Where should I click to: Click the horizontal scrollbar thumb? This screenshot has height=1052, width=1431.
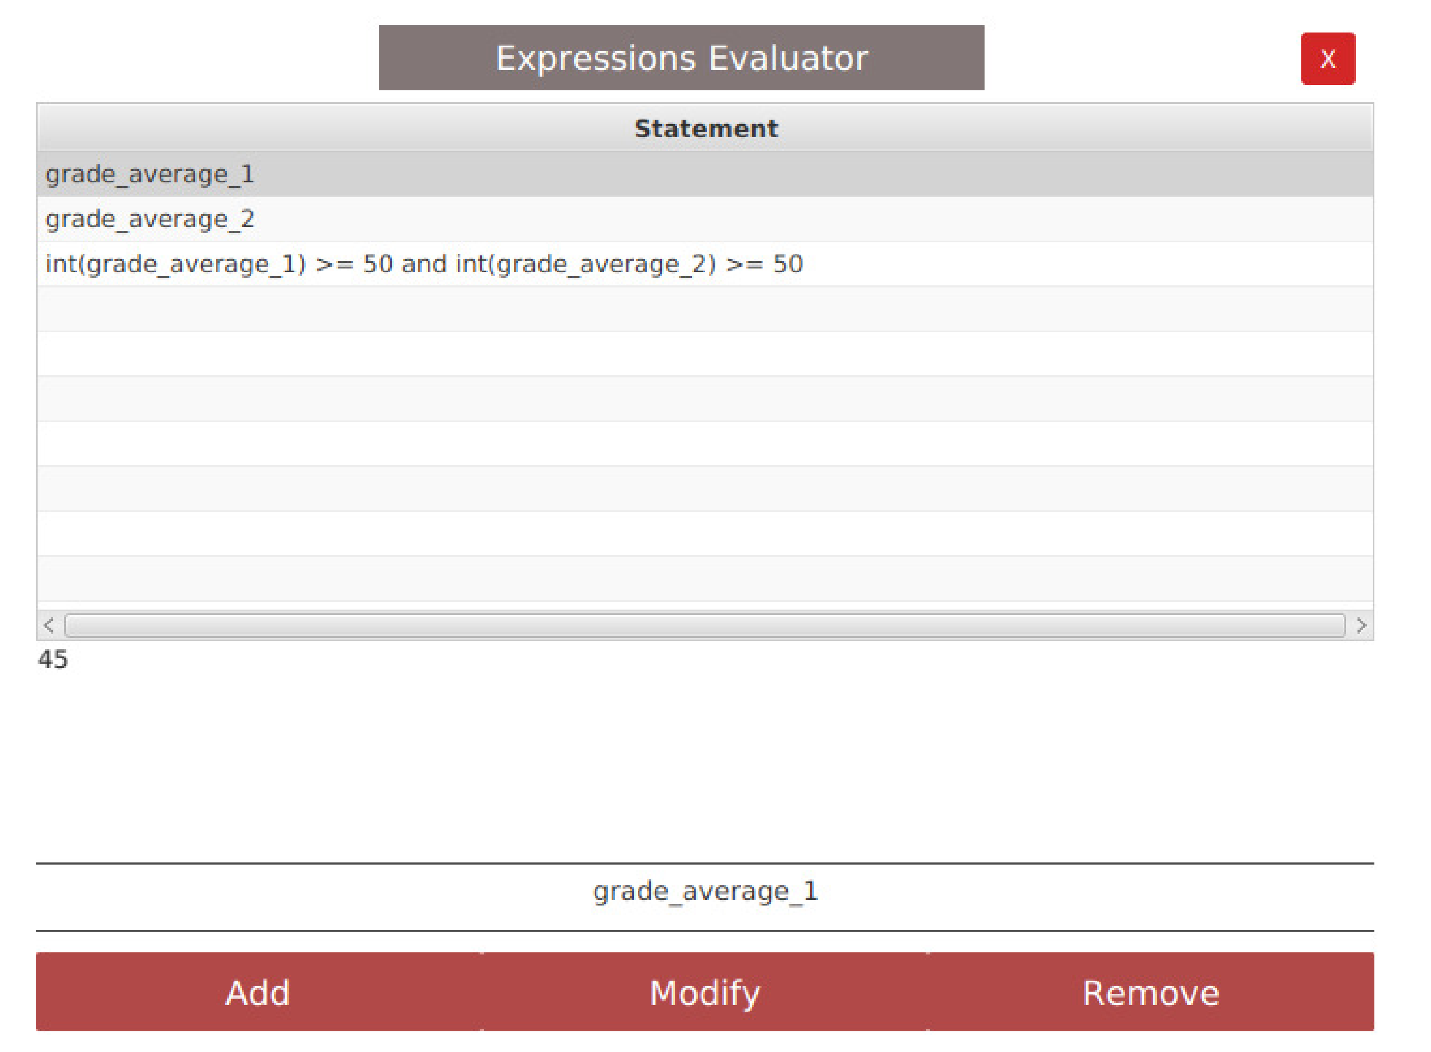pos(705,625)
